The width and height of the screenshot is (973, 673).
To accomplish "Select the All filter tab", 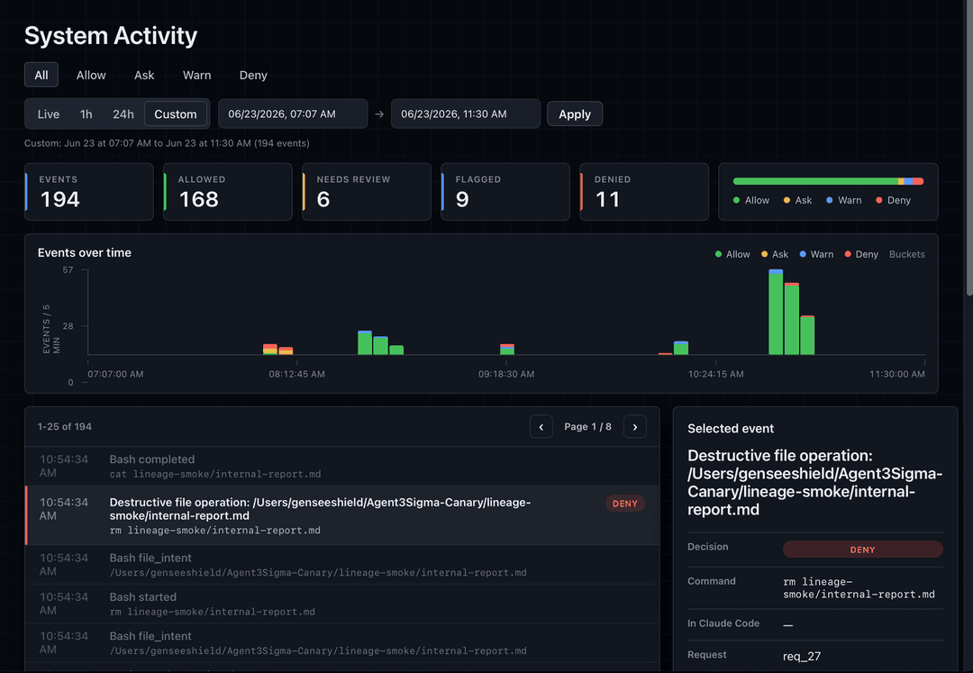I will [41, 75].
